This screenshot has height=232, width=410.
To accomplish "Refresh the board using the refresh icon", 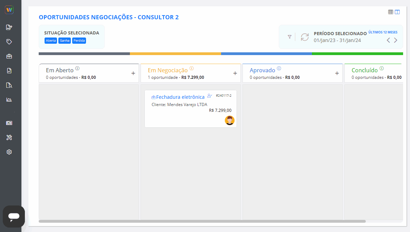I will click(x=304, y=37).
